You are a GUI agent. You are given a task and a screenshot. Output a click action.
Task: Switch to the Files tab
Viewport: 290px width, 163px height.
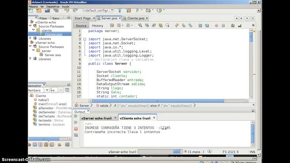[43, 18]
